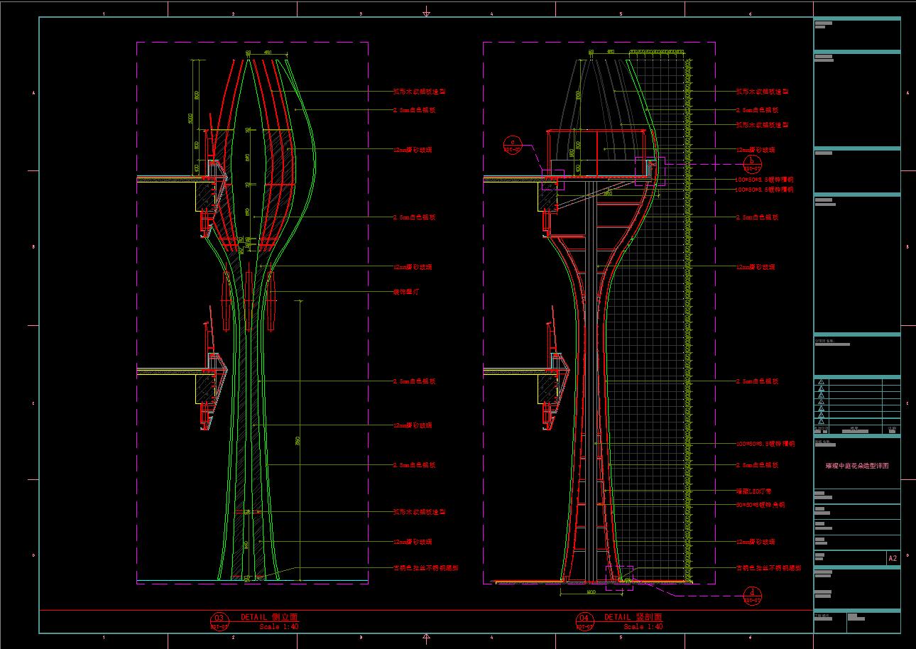The width and height of the screenshot is (916, 649).
Task: Select the bottom revision triangle in title block
Action: (x=821, y=421)
